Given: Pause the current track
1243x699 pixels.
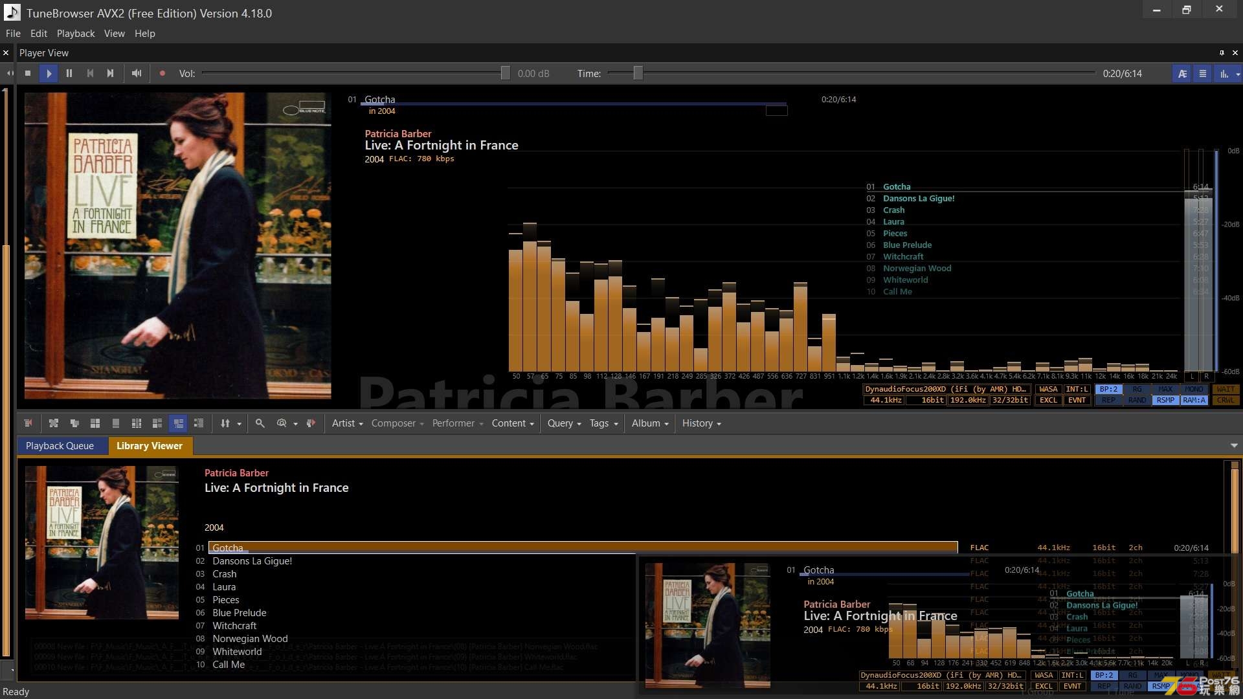Looking at the screenshot, I should [x=69, y=74].
